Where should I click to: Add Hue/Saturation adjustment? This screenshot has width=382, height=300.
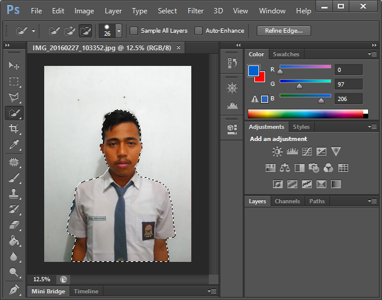coord(271,168)
